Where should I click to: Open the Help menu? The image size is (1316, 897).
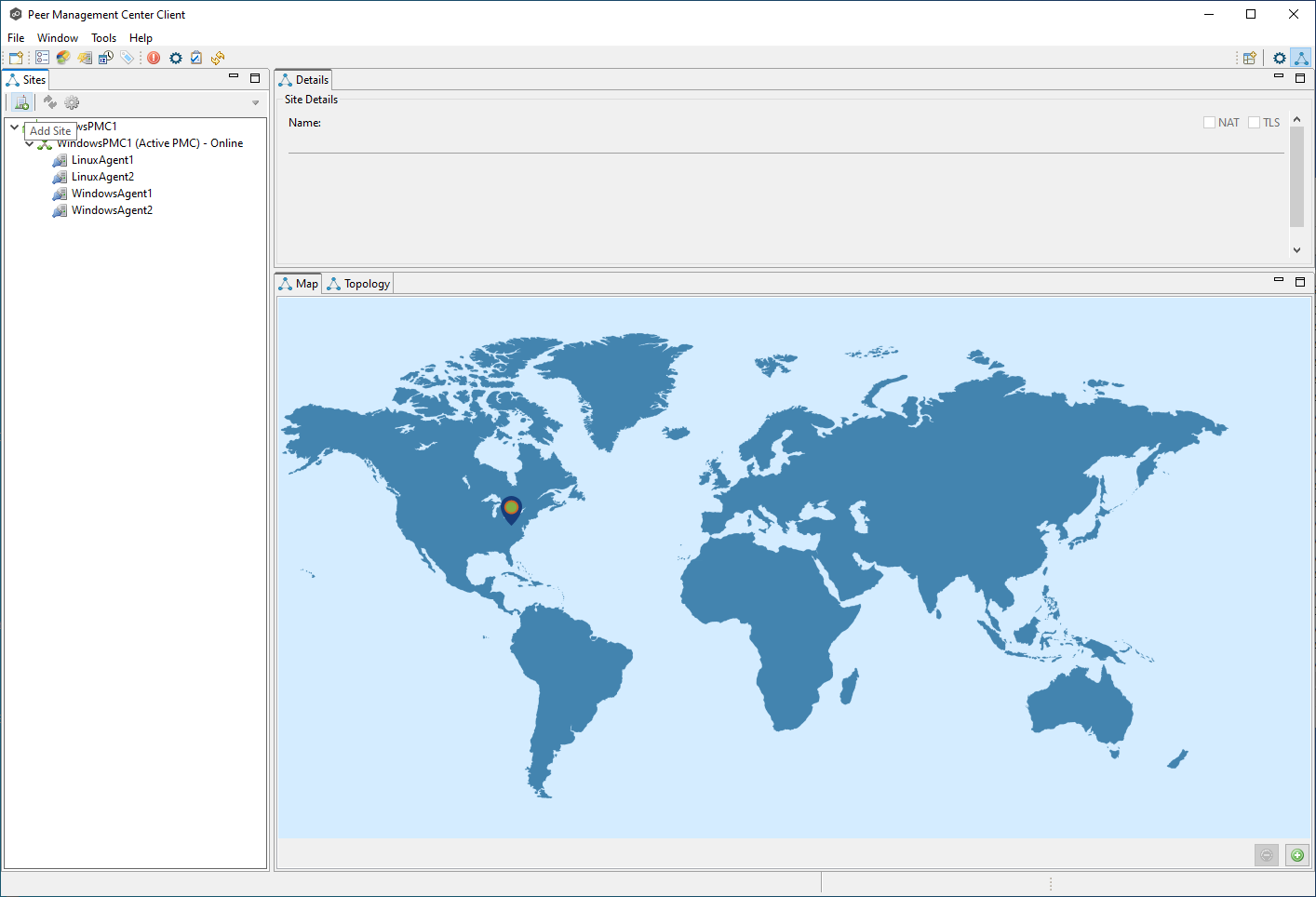[141, 38]
